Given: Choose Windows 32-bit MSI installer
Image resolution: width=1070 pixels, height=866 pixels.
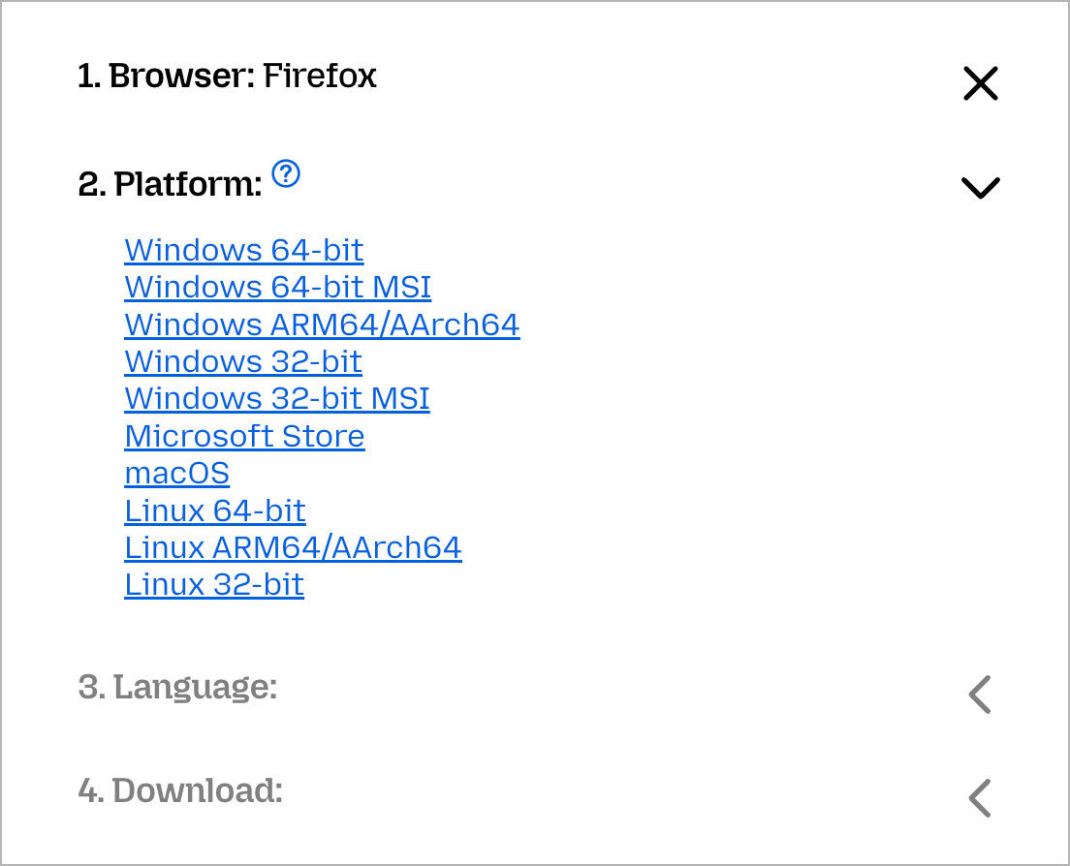Looking at the screenshot, I should click(277, 399).
